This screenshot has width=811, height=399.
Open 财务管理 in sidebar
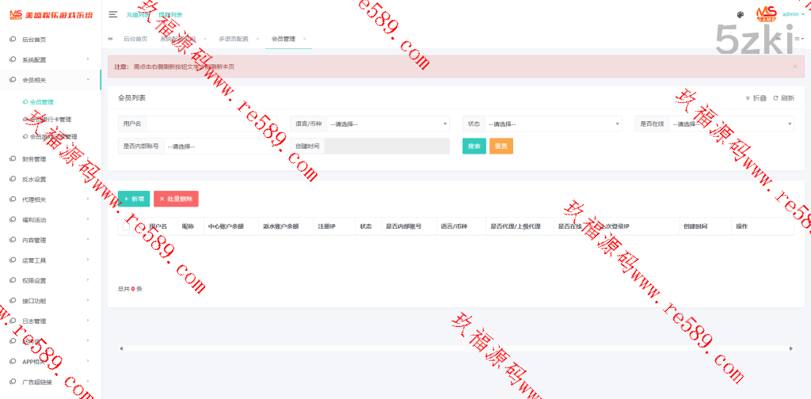tap(34, 158)
